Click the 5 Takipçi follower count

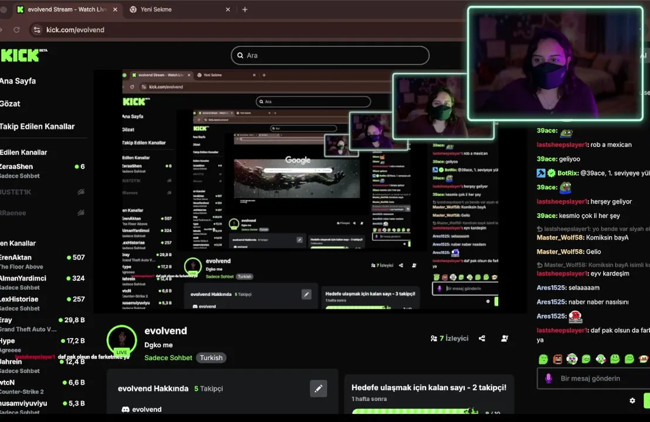coord(209,389)
